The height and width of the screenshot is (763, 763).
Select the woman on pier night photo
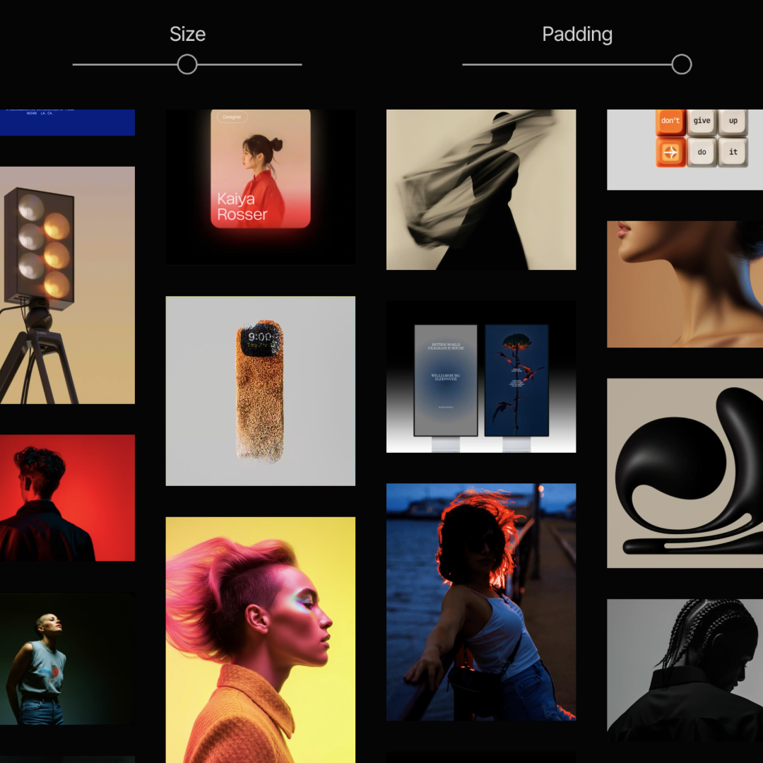pos(480,602)
